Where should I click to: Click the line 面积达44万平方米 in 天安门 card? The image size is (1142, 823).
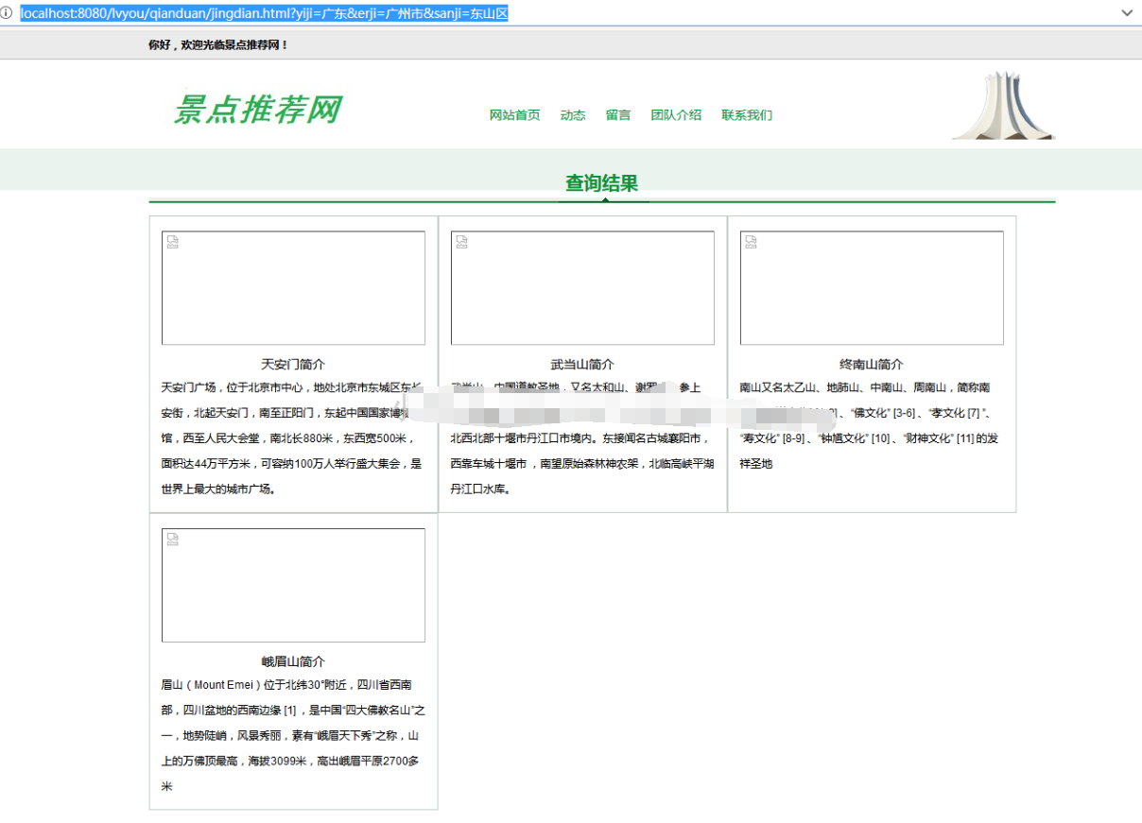pos(291,464)
